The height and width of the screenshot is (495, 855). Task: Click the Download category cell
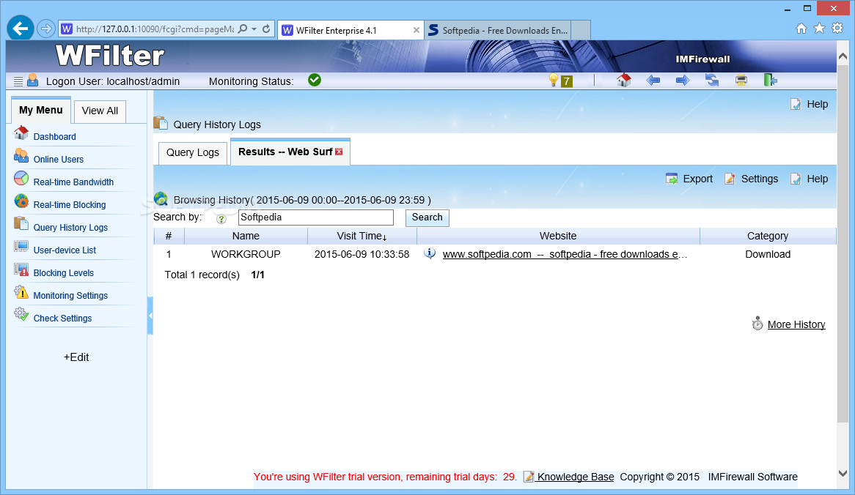(x=768, y=254)
